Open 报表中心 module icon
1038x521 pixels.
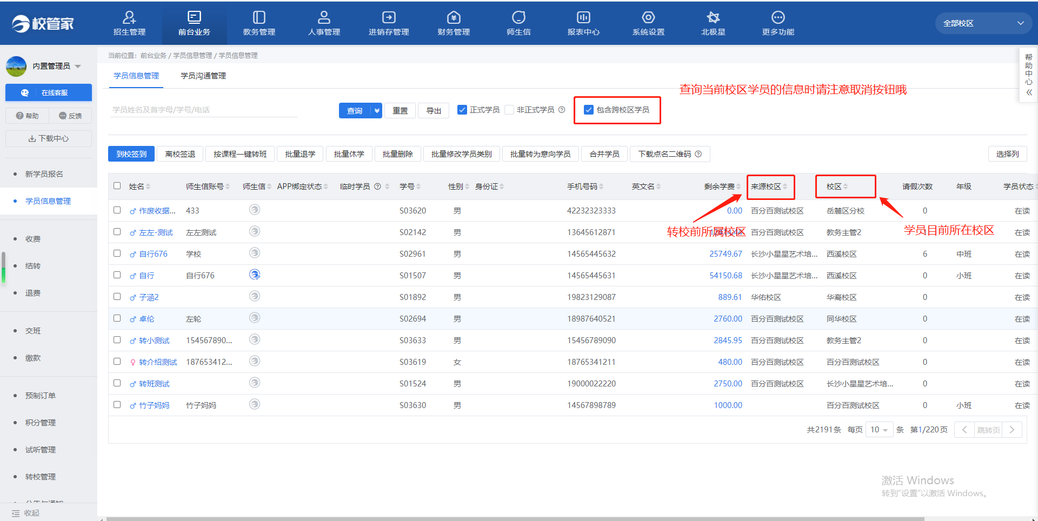click(x=583, y=17)
